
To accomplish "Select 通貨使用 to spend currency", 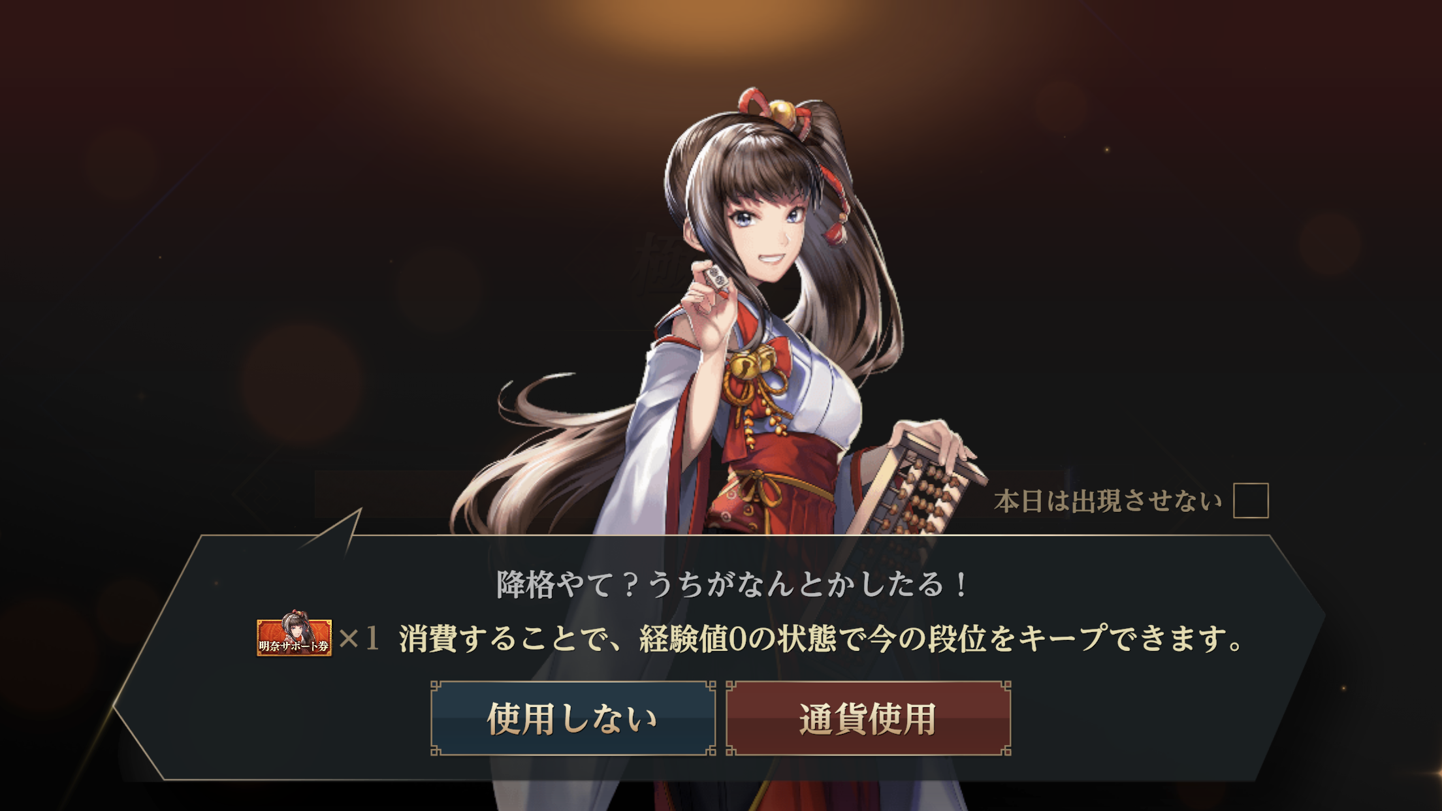I will [868, 718].
